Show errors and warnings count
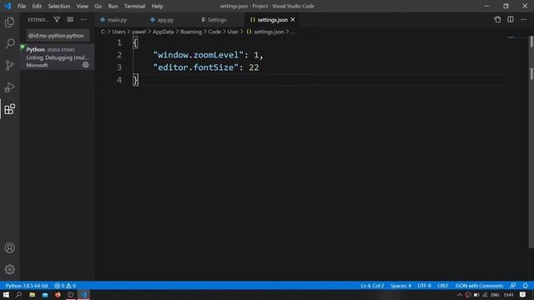 [65, 286]
